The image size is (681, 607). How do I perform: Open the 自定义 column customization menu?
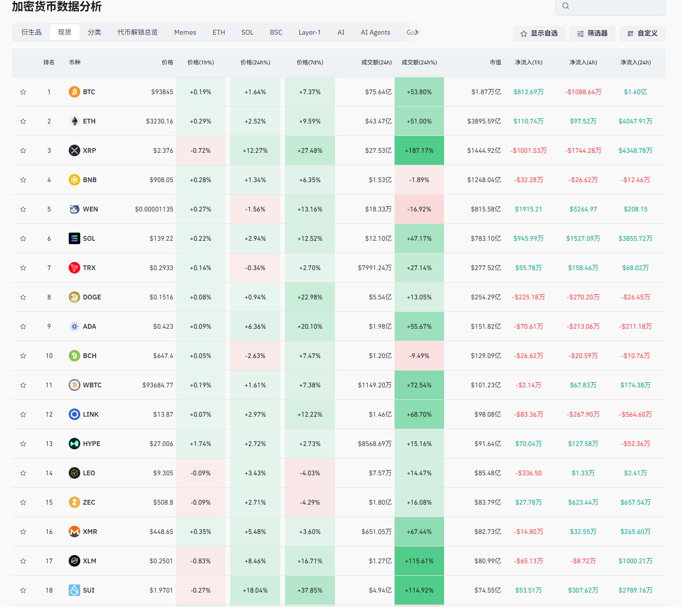click(642, 33)
